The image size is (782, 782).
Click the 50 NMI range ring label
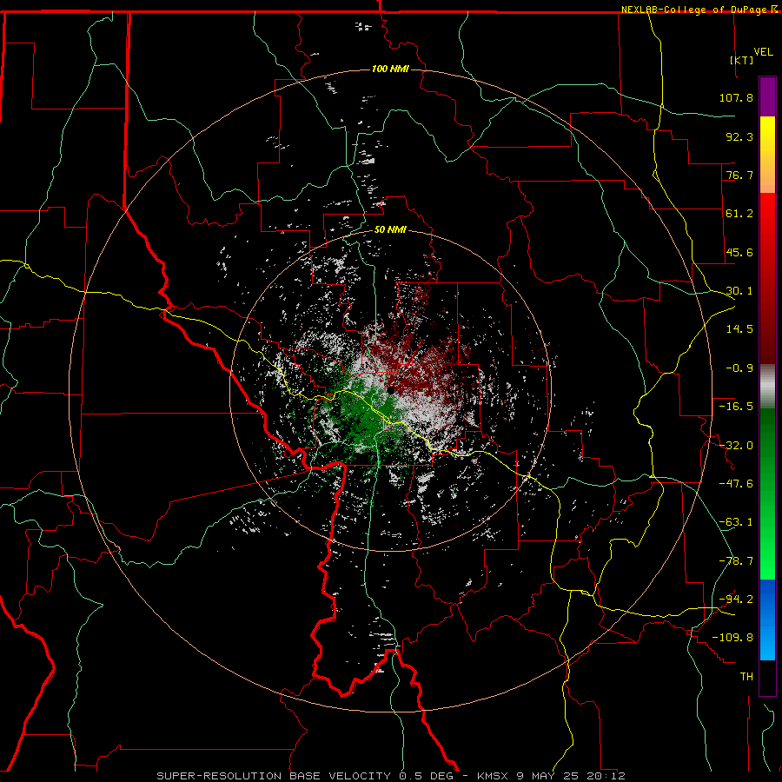(x=390, y=229)
